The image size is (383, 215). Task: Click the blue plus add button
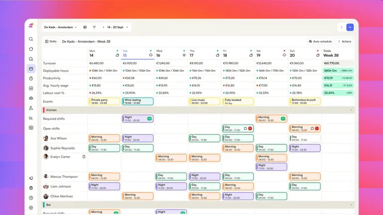click(350, 27)
